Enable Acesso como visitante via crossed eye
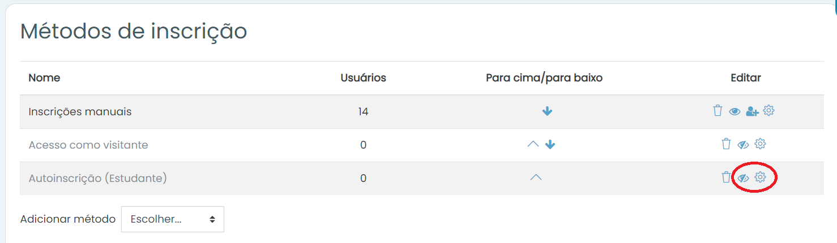This screenshot has height=243, width=837. pyautogui.click(x=744, y=145)
